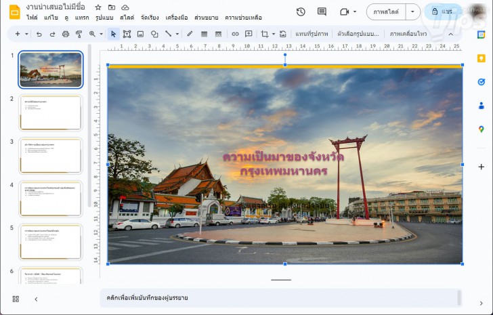Screen dimensions: 493x315
Task: Click the แชร์ share button
Action: (x=442, y=12)
